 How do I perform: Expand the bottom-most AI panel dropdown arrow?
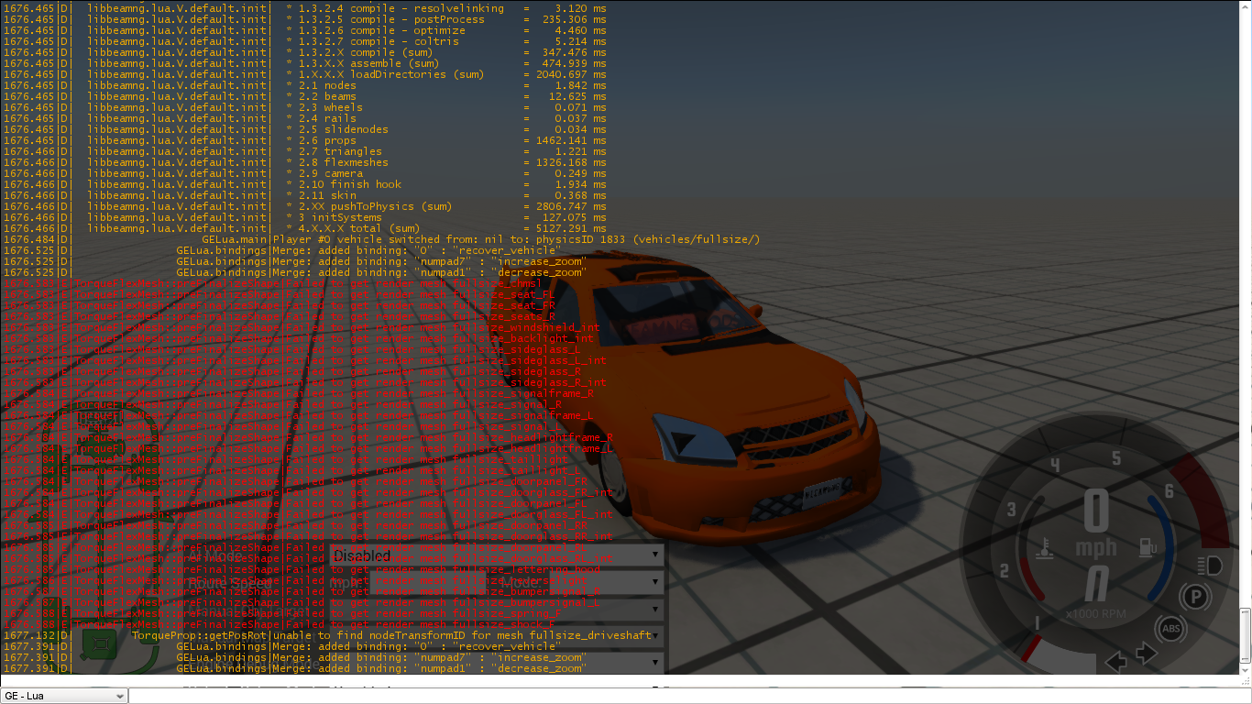655,662
